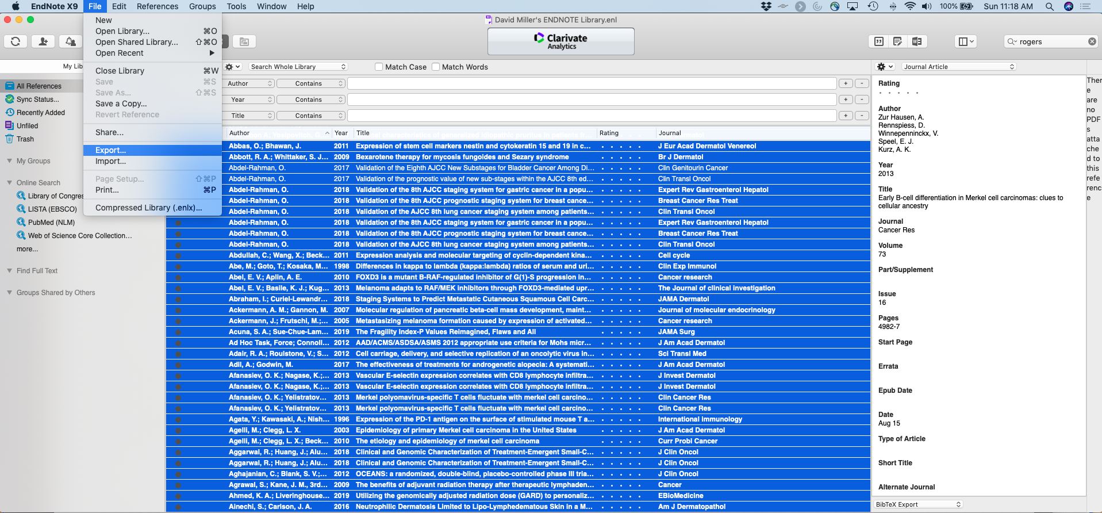Click the Library of Congress search icon
This screenshot has height=513, width=1102.
(x=21, y=196)
